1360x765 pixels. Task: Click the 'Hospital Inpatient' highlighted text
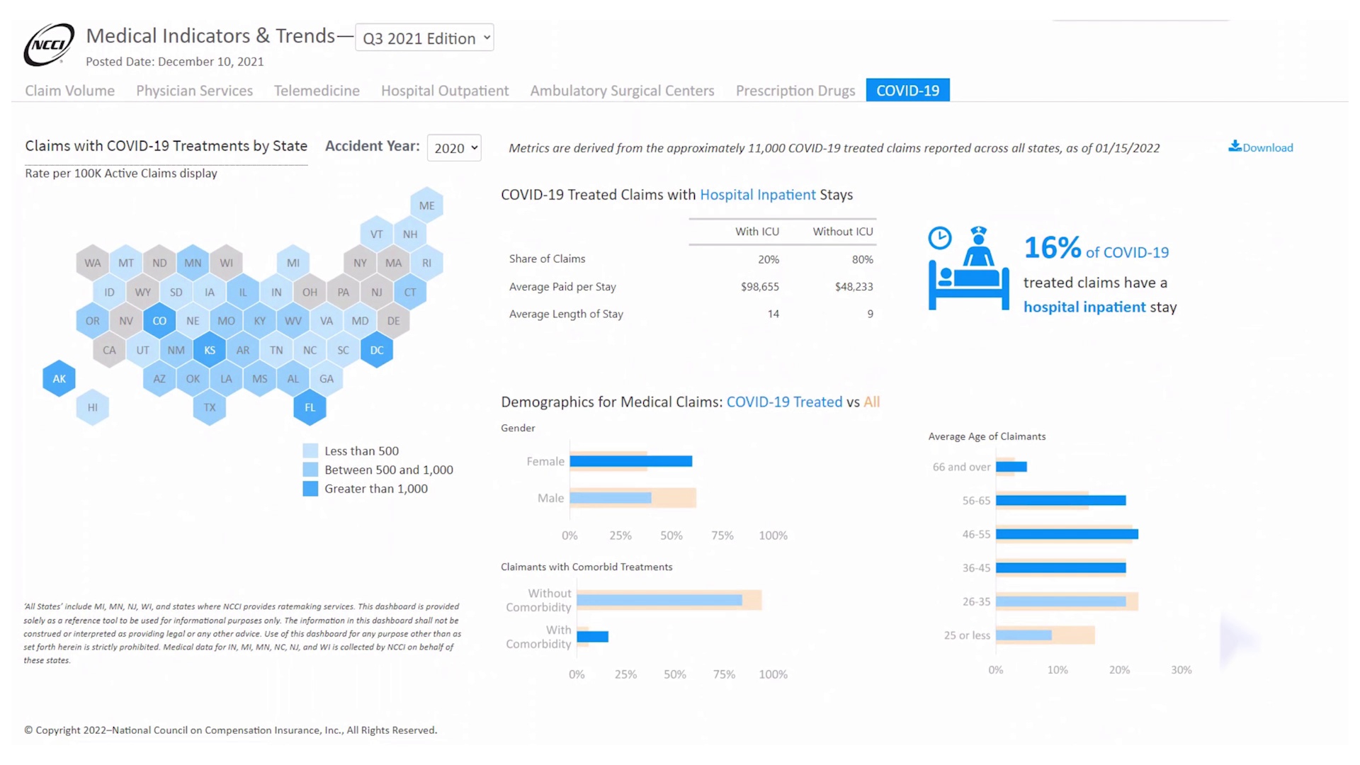click(757, 194)
